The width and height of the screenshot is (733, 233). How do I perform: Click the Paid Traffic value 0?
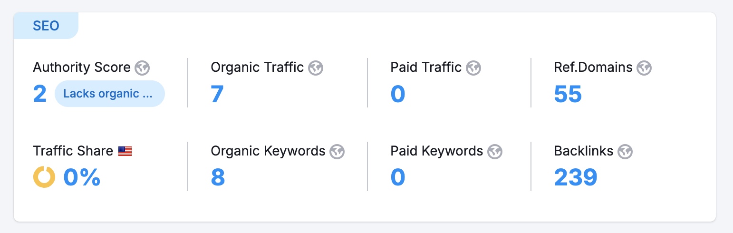[x=398, y=94]
